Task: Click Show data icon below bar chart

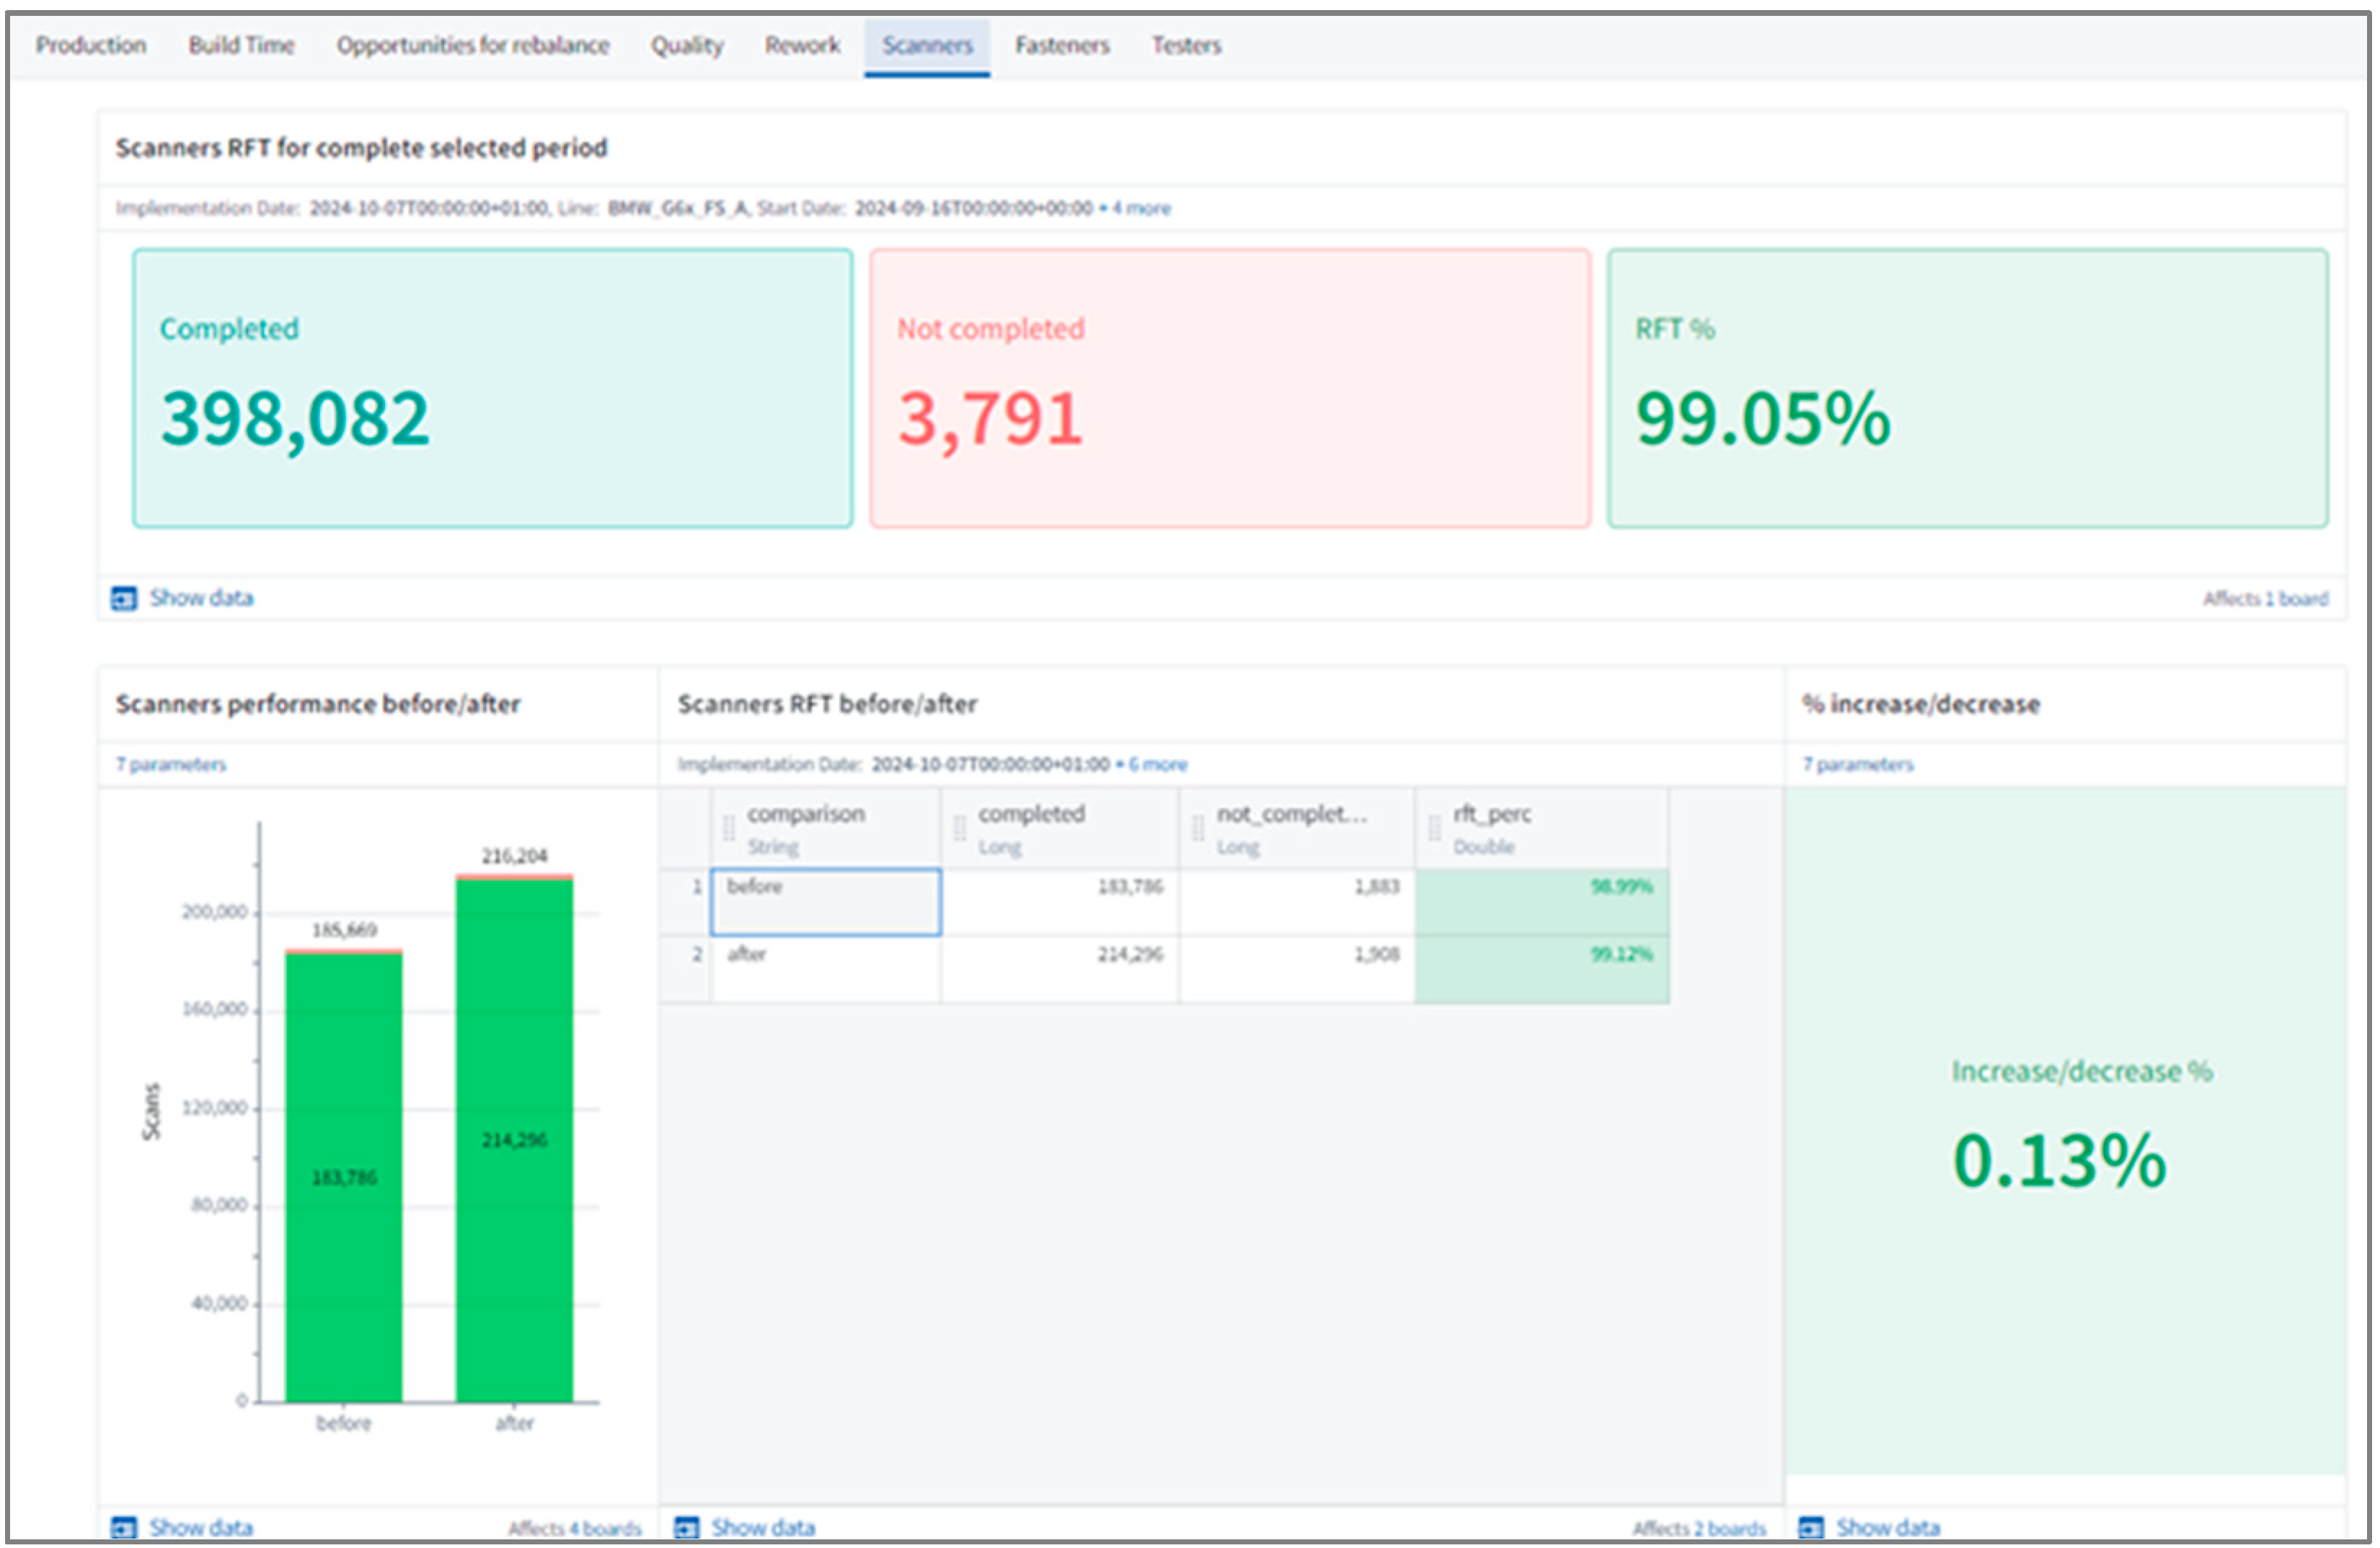Action: tap(123, 1527)
